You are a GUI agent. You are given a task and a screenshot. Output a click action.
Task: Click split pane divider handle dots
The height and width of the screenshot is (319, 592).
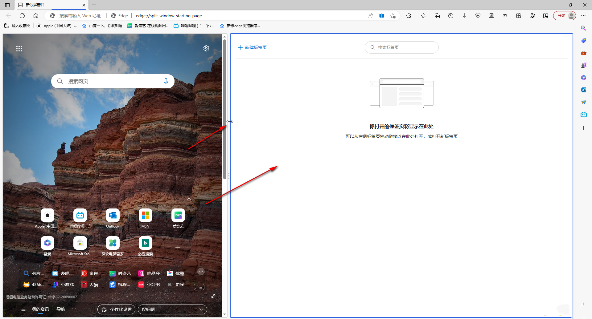click(x=228, y=176)
